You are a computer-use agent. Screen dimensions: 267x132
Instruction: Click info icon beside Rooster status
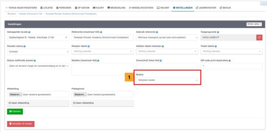click(25, 46)
